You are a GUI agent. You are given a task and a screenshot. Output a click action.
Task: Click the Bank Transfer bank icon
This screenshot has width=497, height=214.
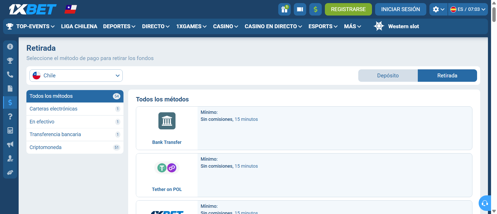(167, 121)
